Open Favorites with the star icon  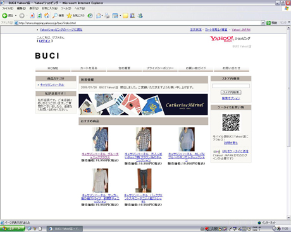pos(75,16)
